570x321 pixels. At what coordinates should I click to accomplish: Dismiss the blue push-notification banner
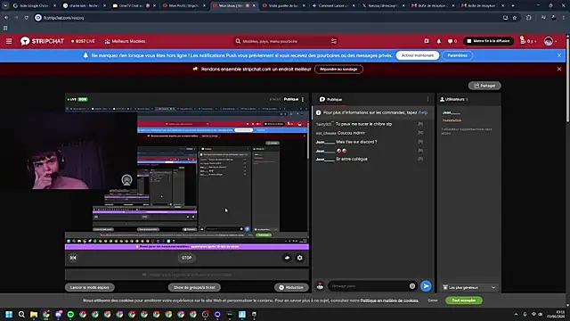pyautogui.click(x=559, y=55)
